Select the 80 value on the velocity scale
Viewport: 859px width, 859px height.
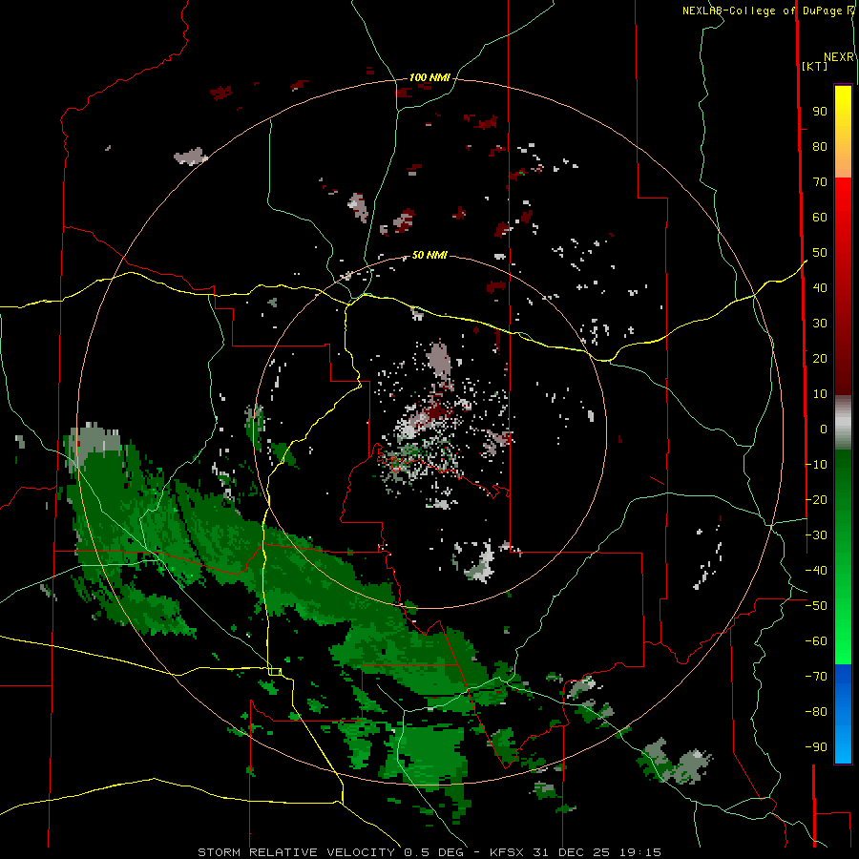[820, 147]
